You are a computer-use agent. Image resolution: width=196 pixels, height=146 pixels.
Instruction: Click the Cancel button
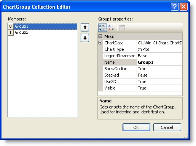click(167, 127)
